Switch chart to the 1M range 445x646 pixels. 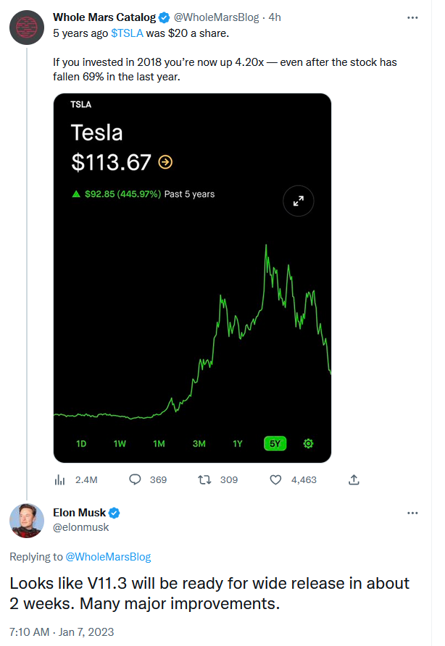click(159, 444)
